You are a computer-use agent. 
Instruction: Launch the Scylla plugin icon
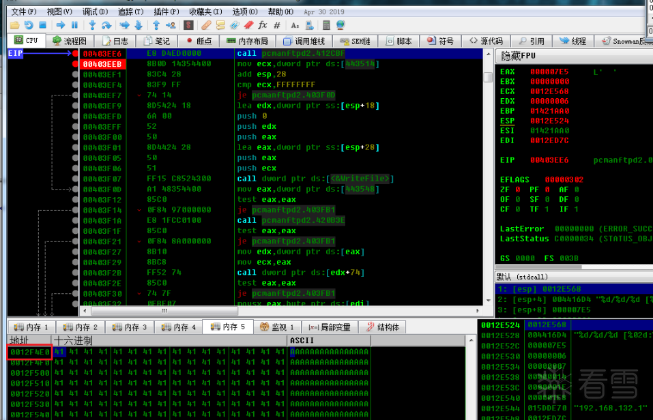[x=188, y=25]
